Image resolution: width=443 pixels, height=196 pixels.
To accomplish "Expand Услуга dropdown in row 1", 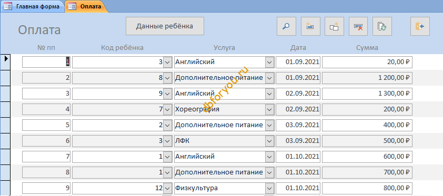I will click(x=269, y=62).
